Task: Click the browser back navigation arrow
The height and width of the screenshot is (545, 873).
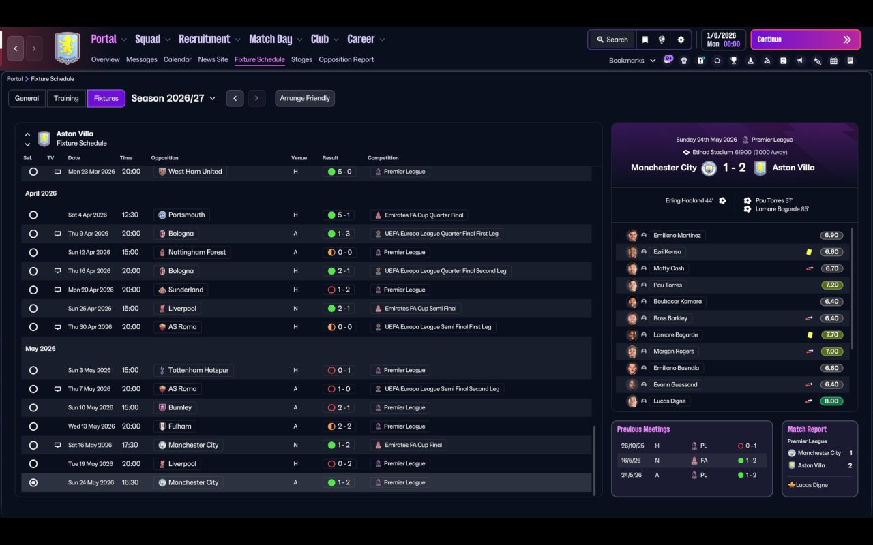Action: pyautogui.click(x=16, y=48)
